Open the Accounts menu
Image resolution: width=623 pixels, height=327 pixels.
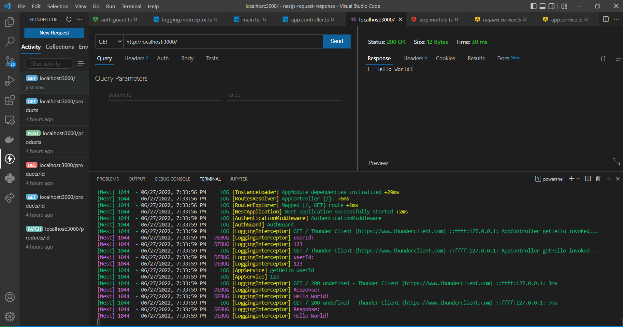click(10, 297)
